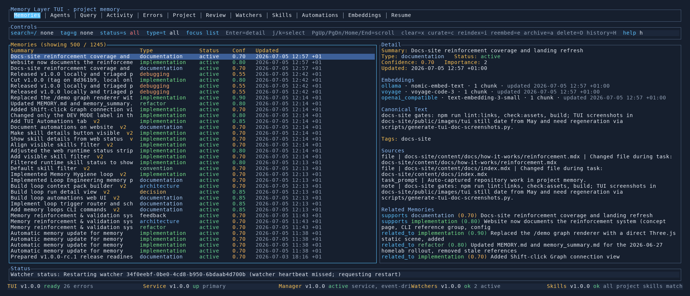Click the Updated column header

[267, 50]
